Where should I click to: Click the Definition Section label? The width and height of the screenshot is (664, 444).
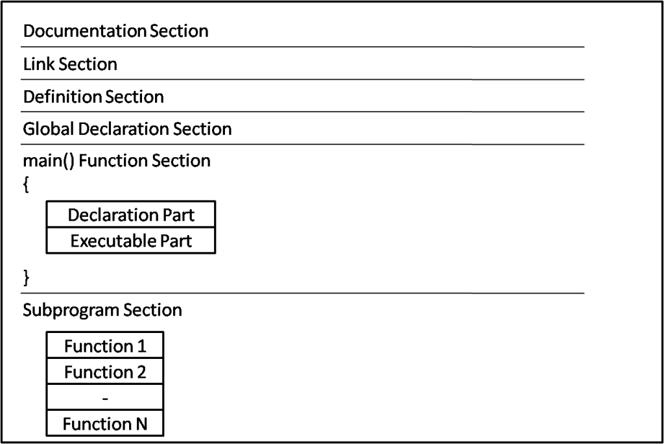tap(93, 97)
